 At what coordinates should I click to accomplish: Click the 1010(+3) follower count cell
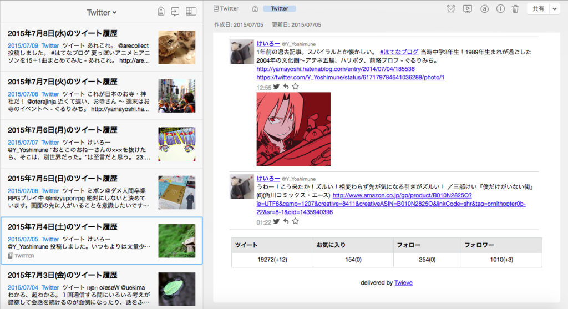point(501,260)
